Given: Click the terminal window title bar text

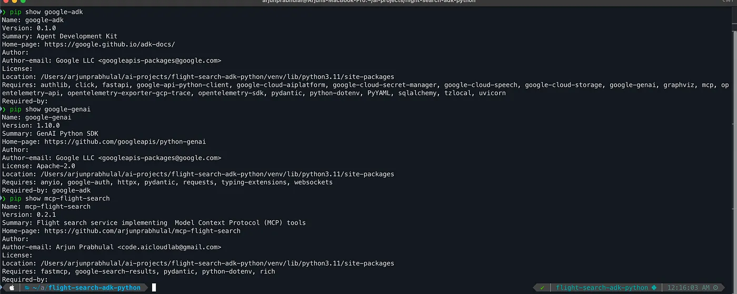Looking at the screenshot, I should (x=368, y=2).
